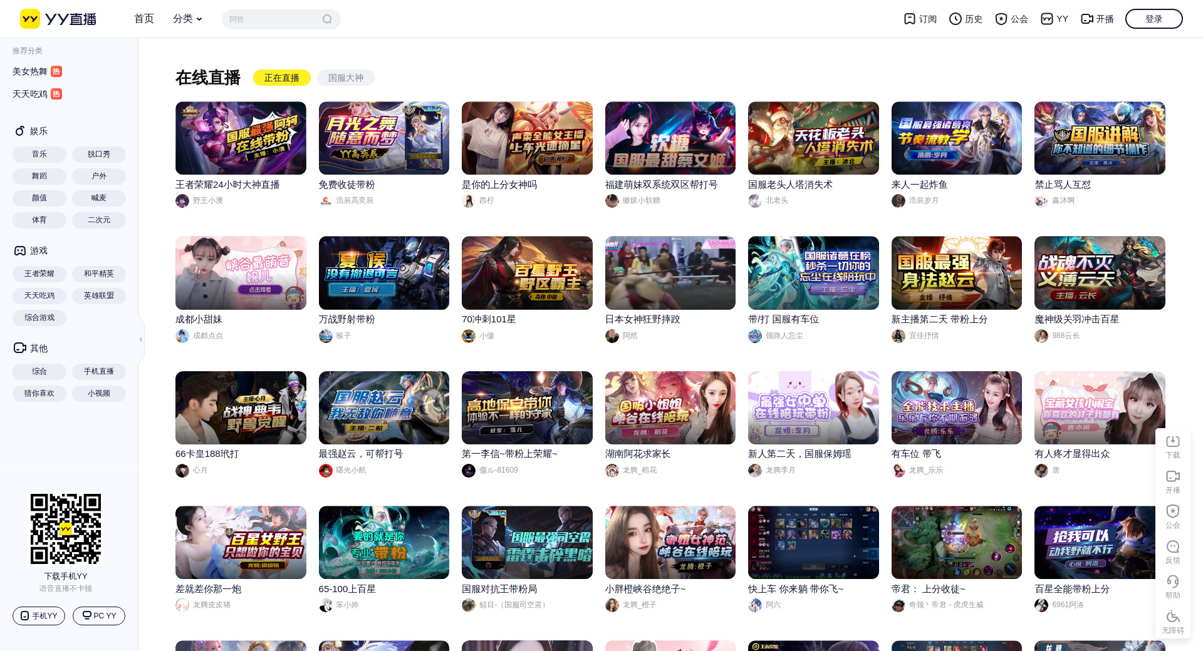Open stream thumbnail 王者荣耀24小时大神直播
Viewport: 1203px width, 651px height.
tap(241, 138)
